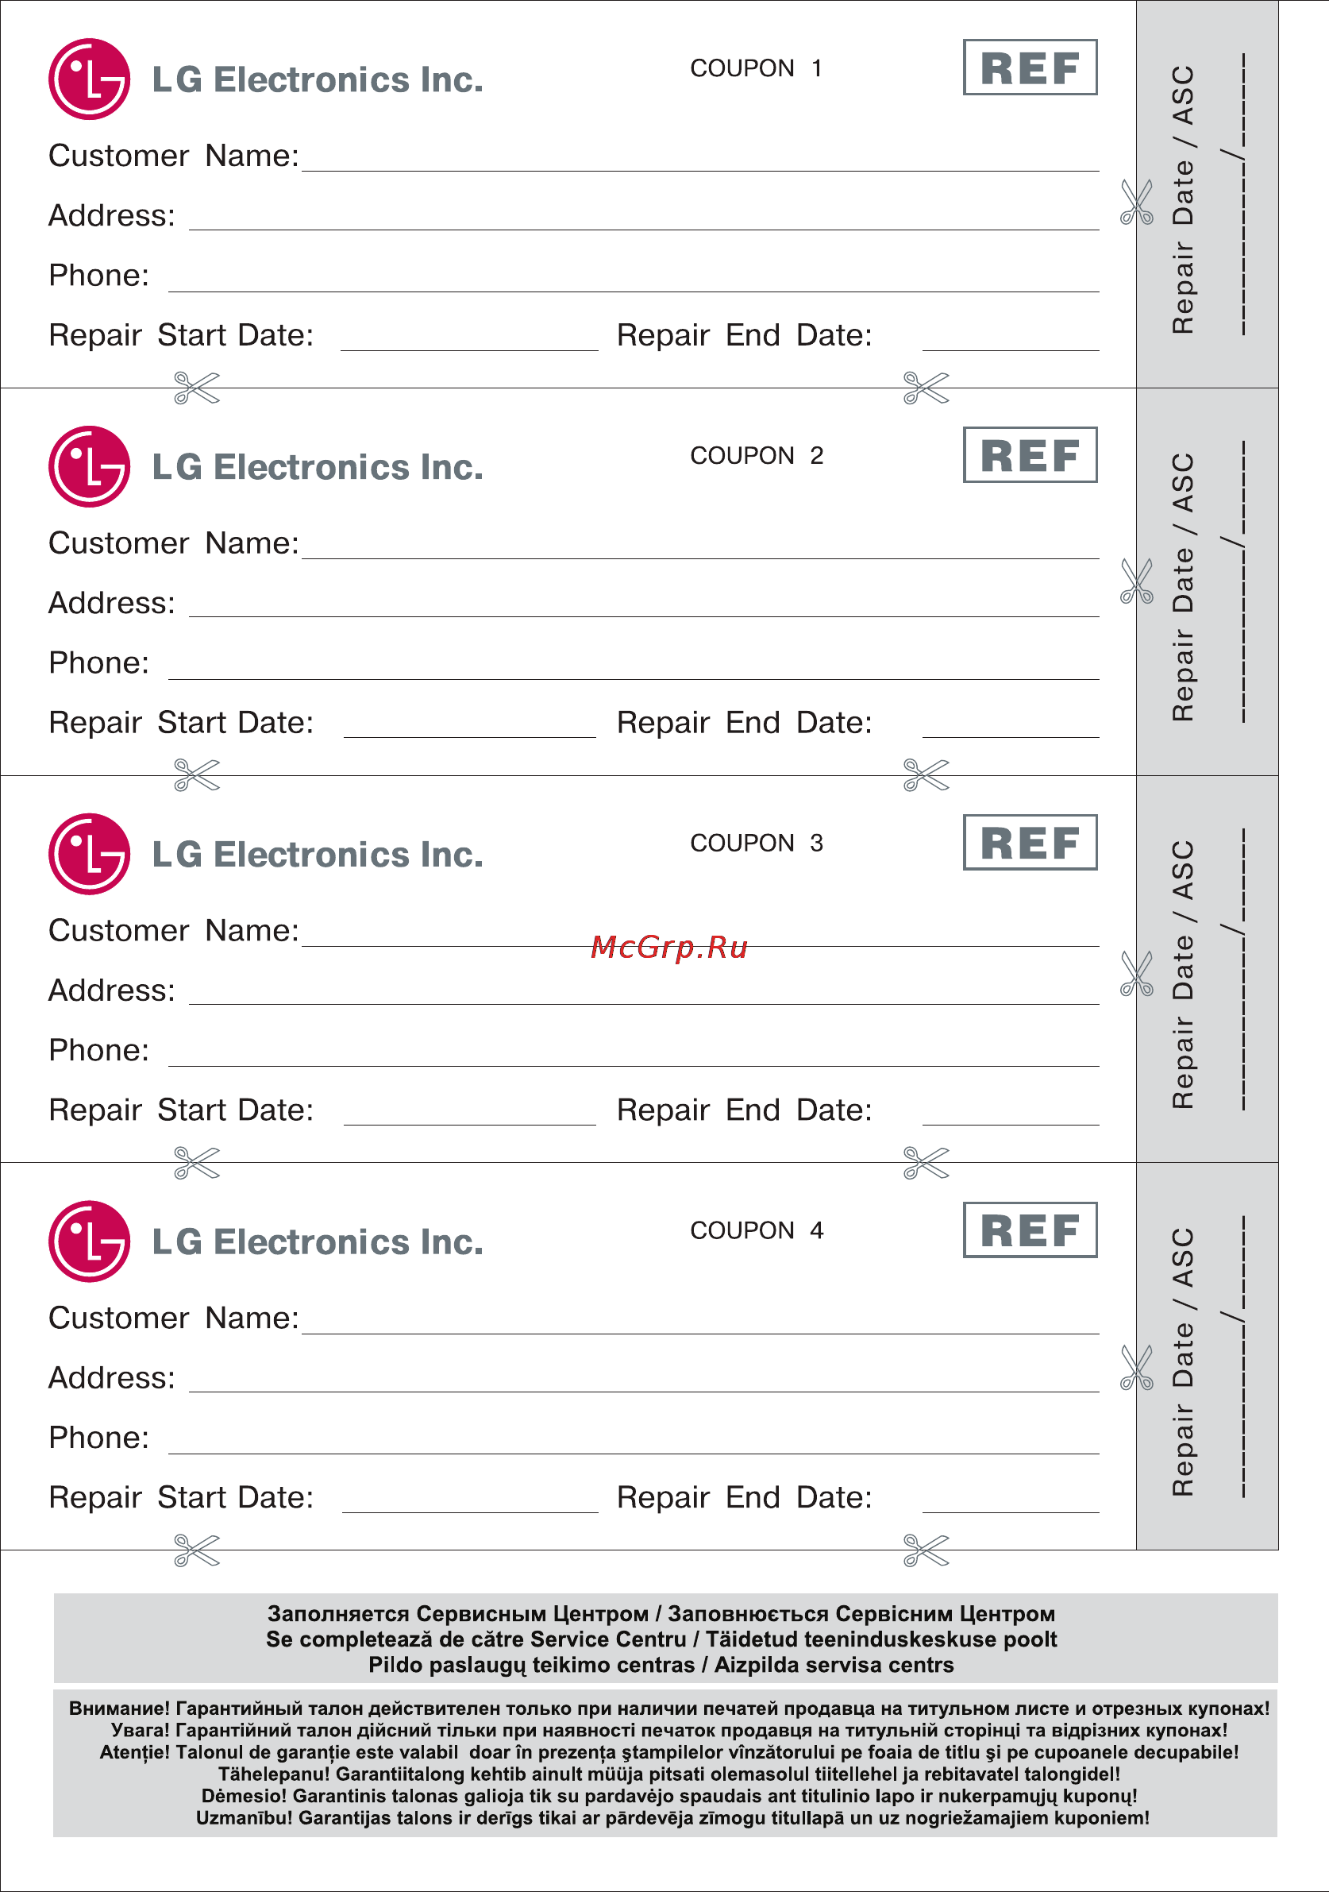This screenshot has width=1329, height=1892.
Task: Click the LG logo in Coupon 2
Action: (89, 466)
